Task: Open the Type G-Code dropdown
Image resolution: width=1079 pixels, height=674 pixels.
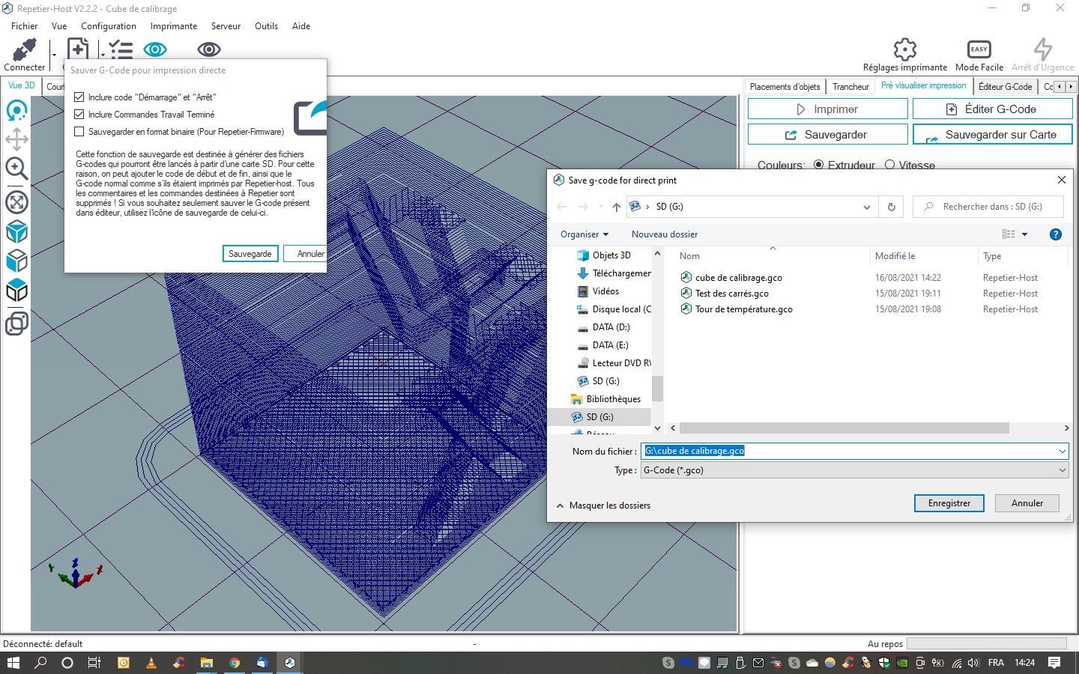Action: tap(853, 470)
